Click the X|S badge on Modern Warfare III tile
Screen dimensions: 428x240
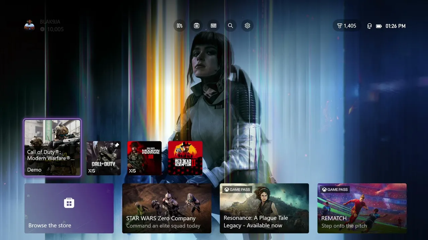click(x=132, y=171)
